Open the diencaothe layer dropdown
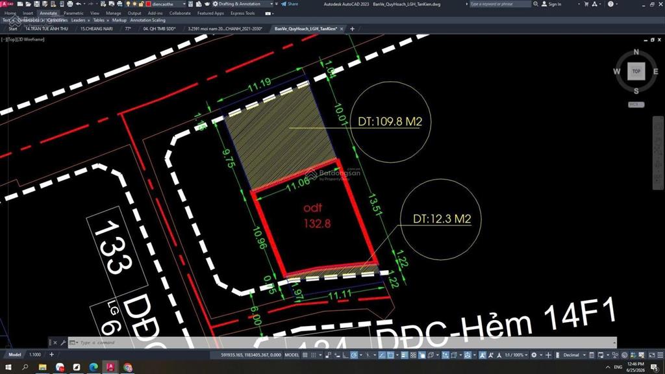665x374 pixels. click(184, 4)
